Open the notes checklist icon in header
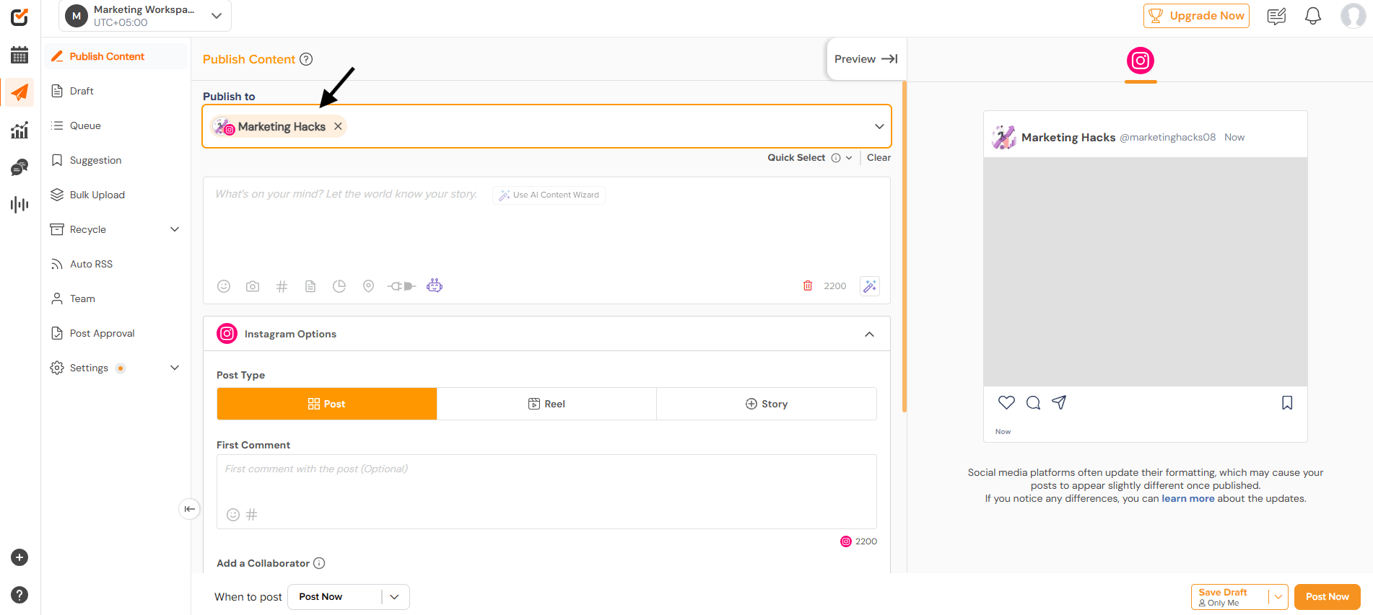Screen dimensions: 1373x615 coord(1276,16)
